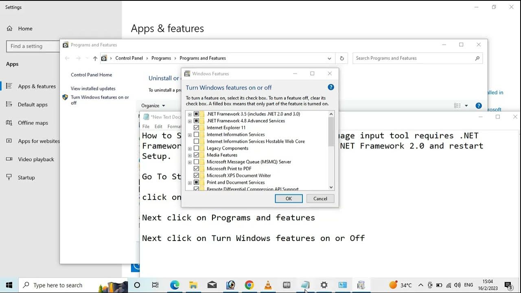Uncheck the Microsoft Print to PDF checkbox
521x293 pixels.
[x=196, y=168]
